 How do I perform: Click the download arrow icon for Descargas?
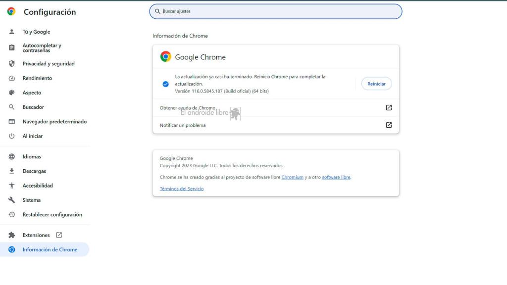(x=12, y=171)
